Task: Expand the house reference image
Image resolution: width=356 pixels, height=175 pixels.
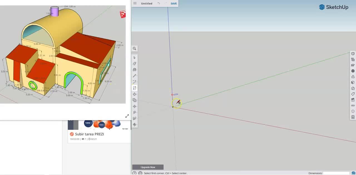Action: point(127,116)
